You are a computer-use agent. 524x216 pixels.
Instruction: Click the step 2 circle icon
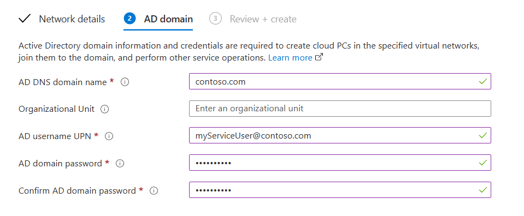tap(129, 19)
